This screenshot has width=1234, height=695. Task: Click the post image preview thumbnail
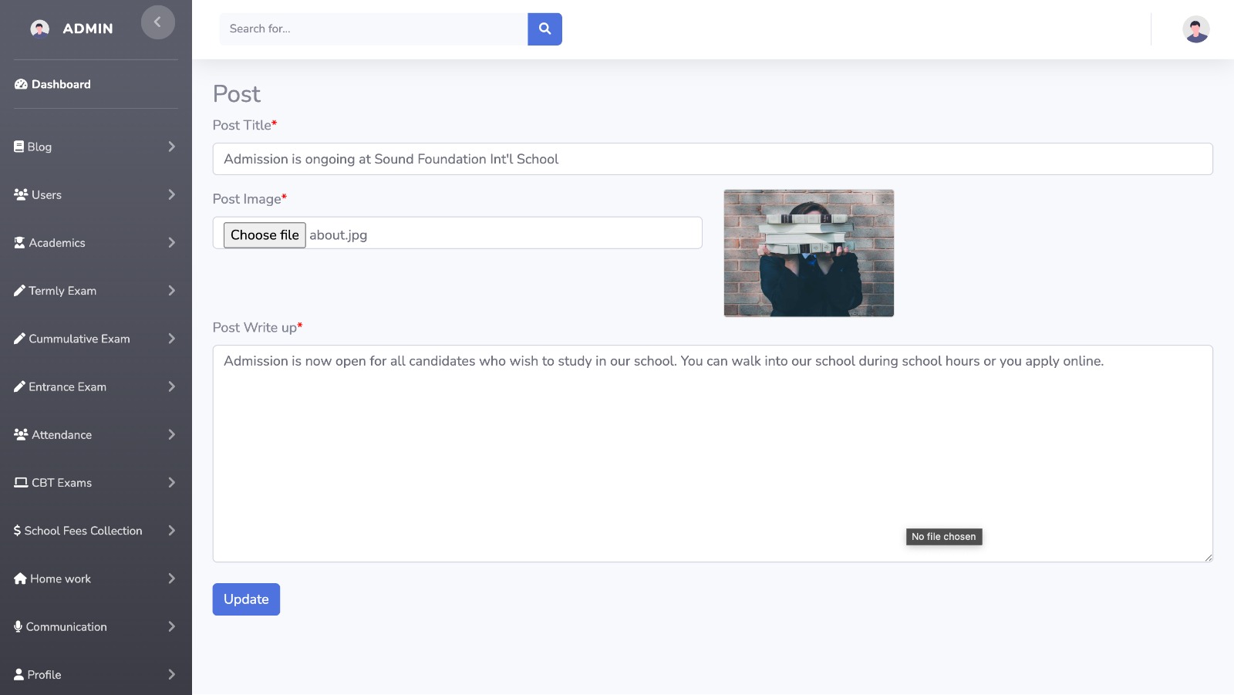[809, 253]
